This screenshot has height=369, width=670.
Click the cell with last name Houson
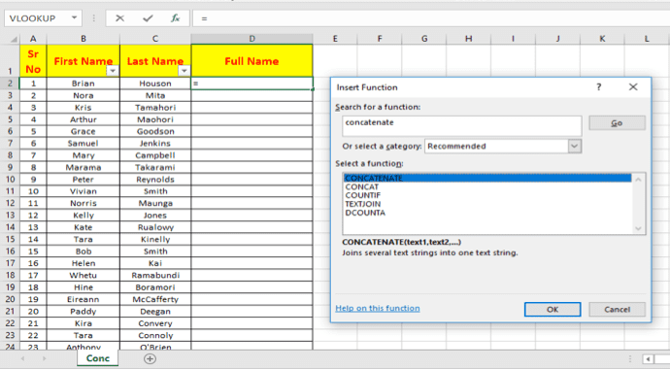point(155,84)
